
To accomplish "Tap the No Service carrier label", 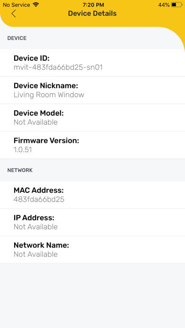I will (x=17, y=5).
